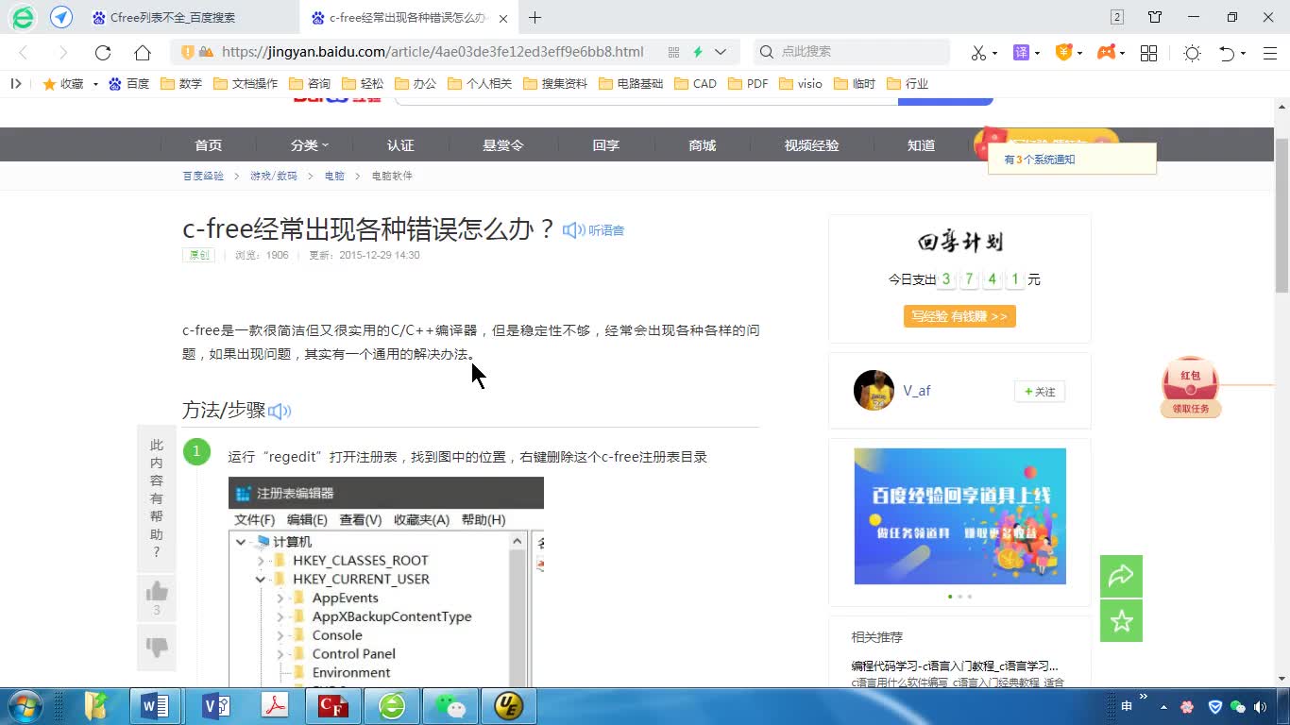The width and height of the screenshot is (1290, 725).
Task: Click the volume icon in system tray
Action: click(1262, 706)
